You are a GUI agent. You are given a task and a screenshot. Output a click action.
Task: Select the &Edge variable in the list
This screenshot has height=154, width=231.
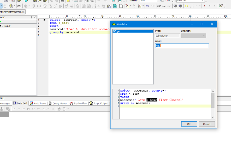click(133, 31)
